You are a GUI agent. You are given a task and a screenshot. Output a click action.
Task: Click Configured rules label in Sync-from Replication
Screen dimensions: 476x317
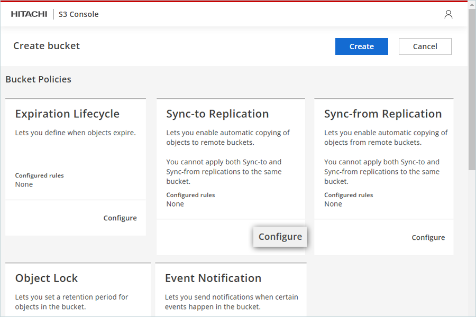coord(349,195)
